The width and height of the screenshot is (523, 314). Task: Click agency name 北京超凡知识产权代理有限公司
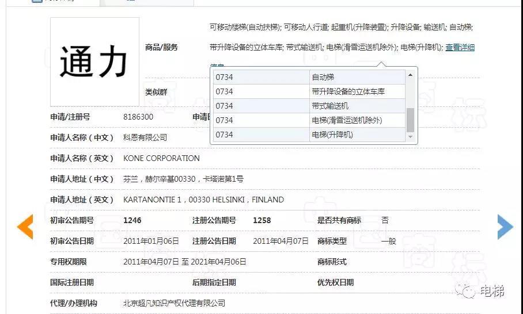pyautogui.click(x=174, y=303)
